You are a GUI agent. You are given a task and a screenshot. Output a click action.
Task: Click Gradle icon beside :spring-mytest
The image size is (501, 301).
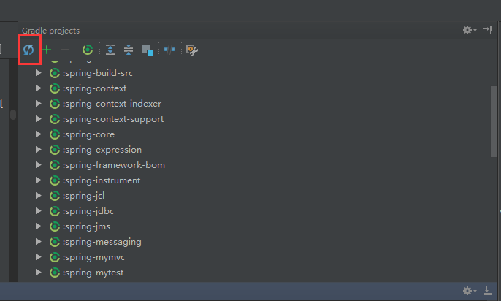55,273
